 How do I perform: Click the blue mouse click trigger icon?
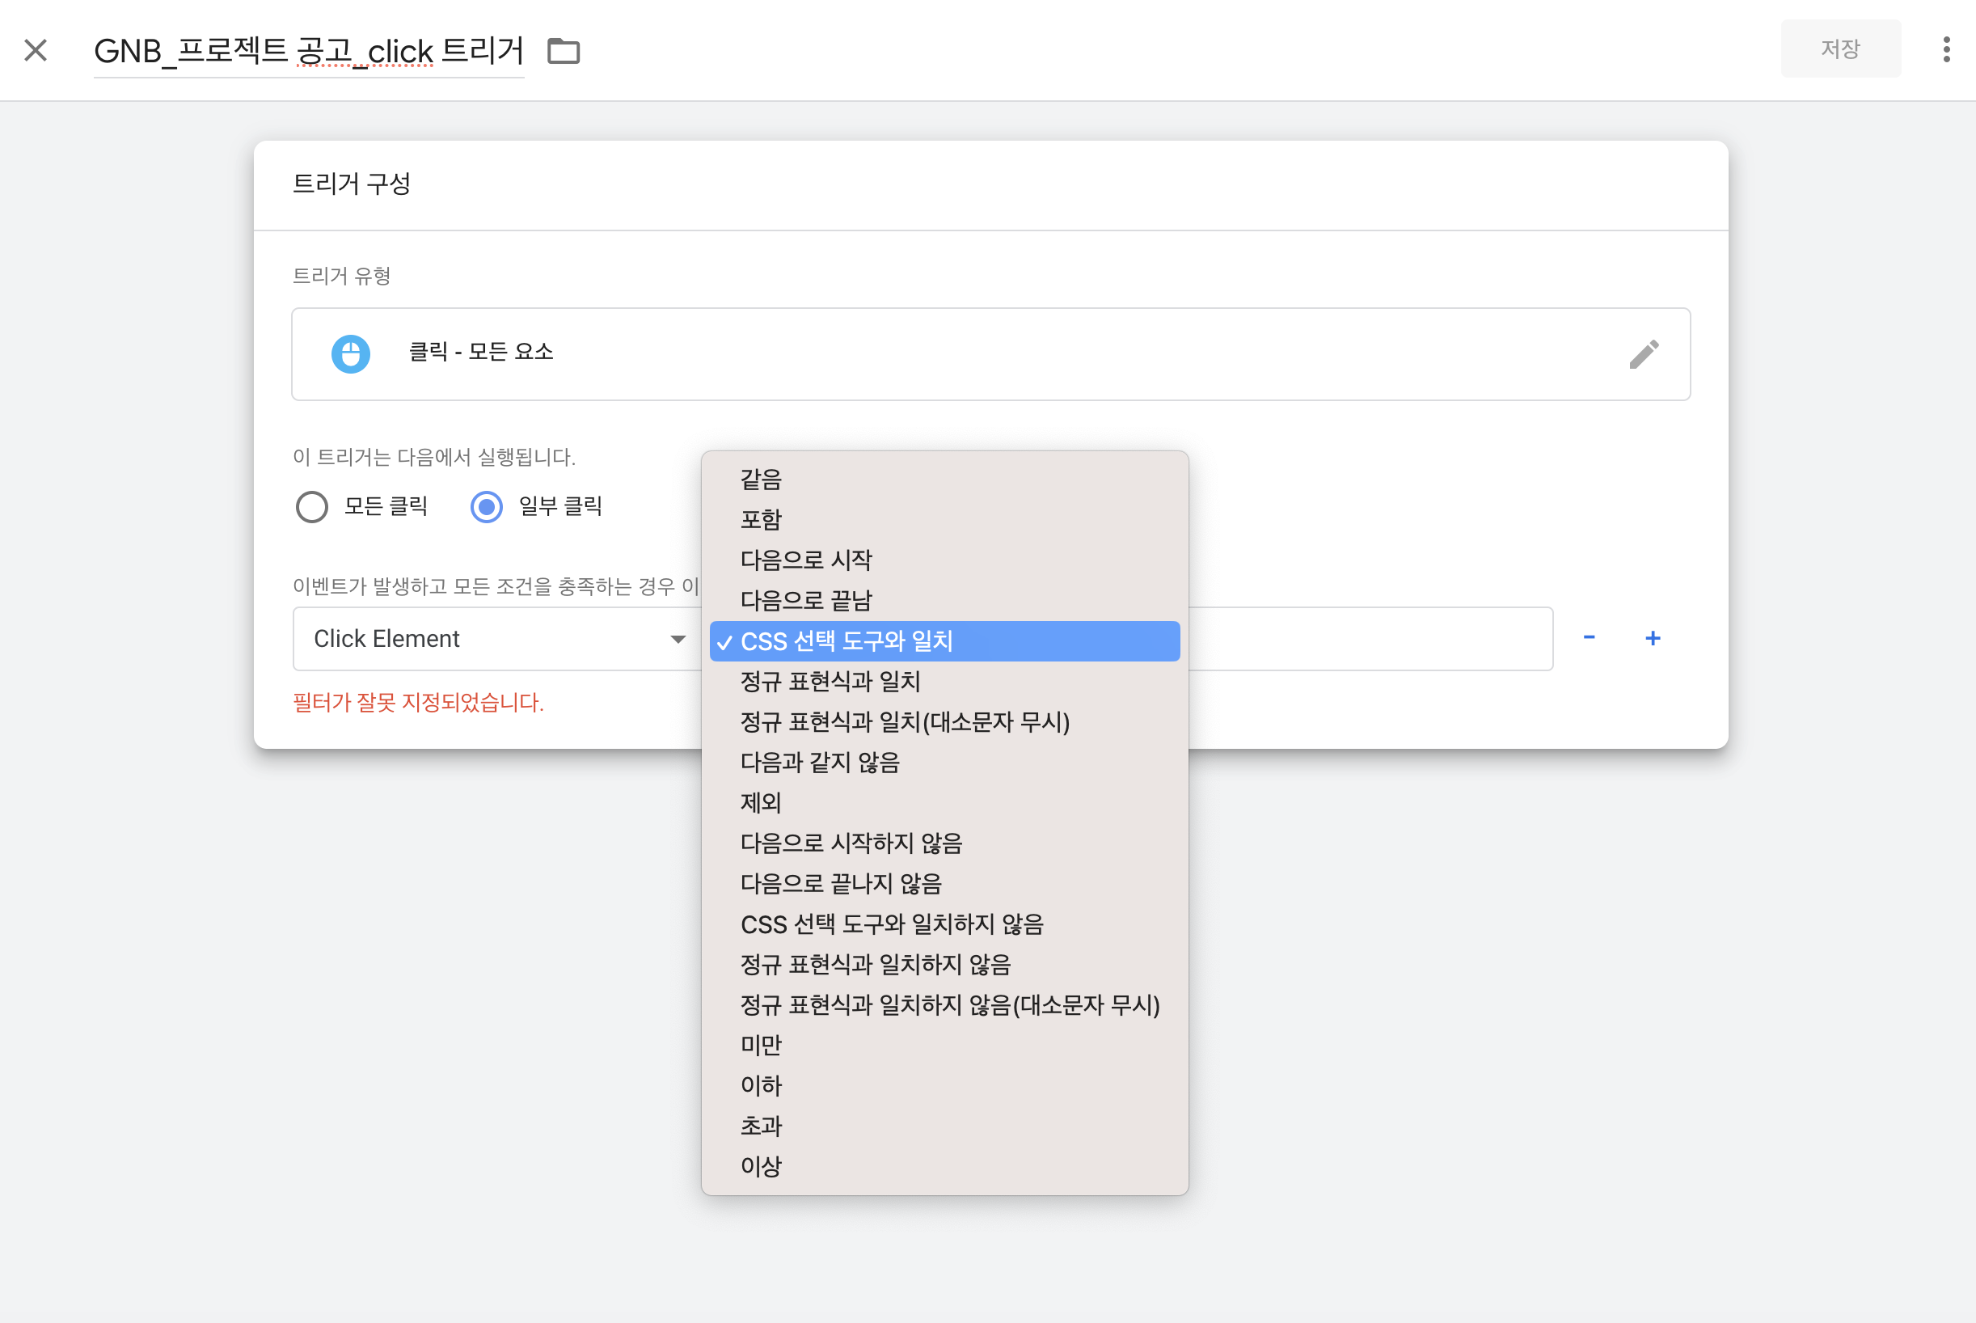click(351, 354)
